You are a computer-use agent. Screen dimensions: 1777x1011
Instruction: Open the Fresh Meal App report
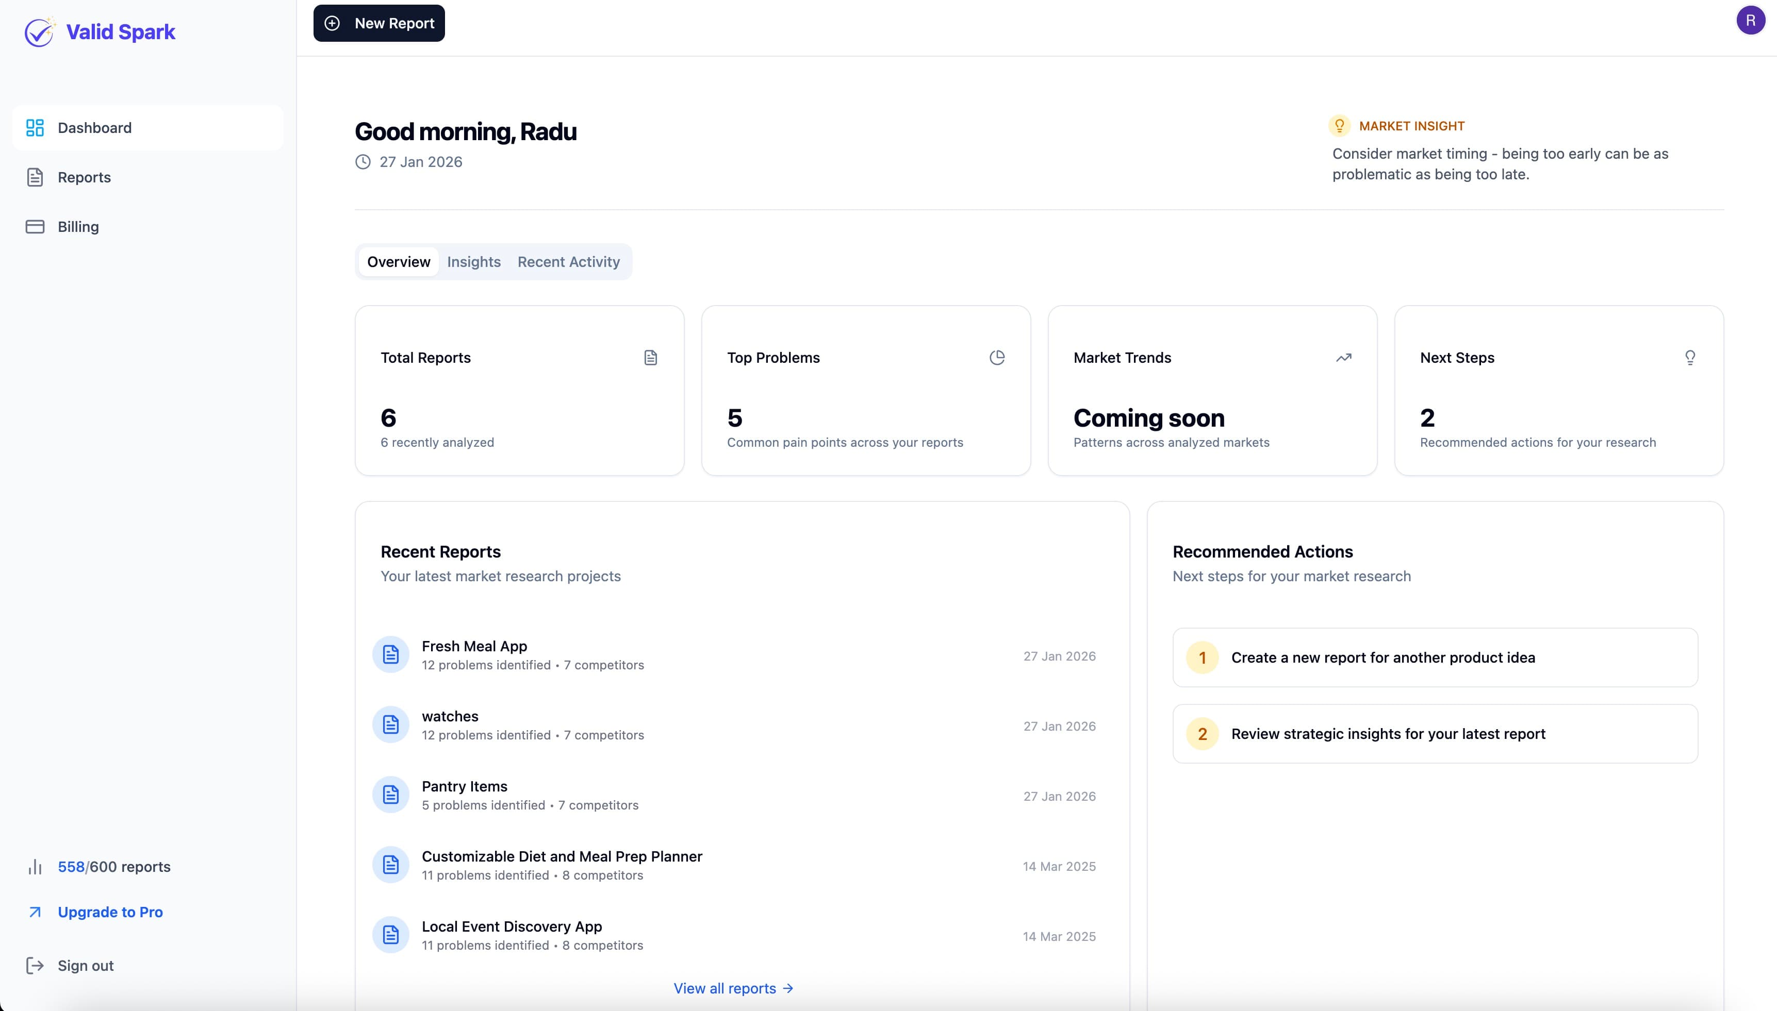474,646
